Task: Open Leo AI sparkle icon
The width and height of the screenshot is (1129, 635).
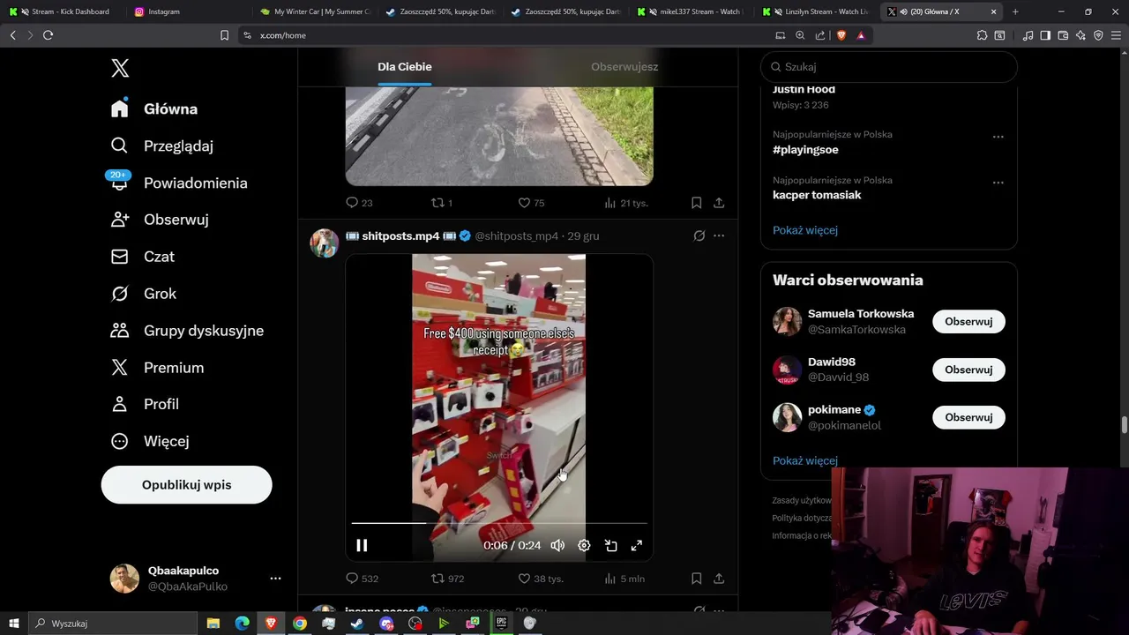Action: 1080,35
